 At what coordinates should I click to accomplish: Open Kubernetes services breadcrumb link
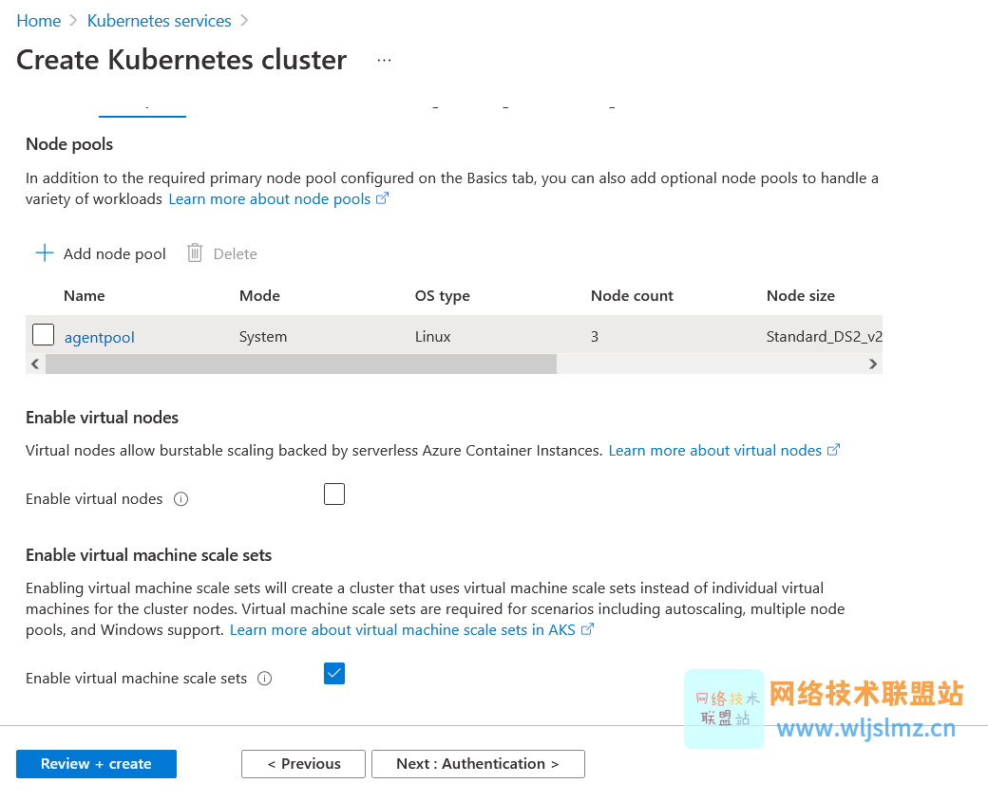(x=160, y=21)
